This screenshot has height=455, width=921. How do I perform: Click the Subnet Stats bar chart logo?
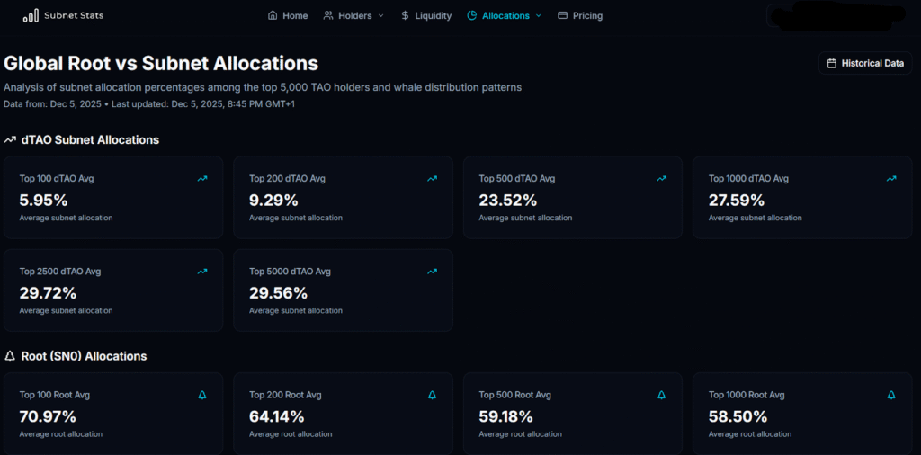point(31,15)
